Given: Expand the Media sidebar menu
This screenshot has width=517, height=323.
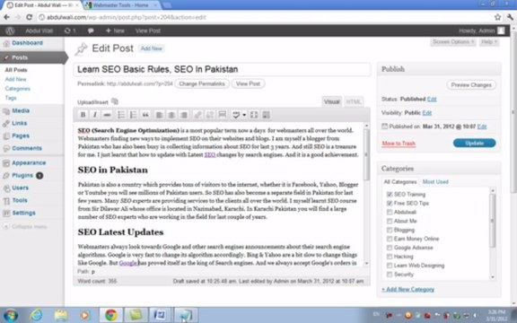Looking at the screenshot, I should pyautogui.click(x=21, y=110).
